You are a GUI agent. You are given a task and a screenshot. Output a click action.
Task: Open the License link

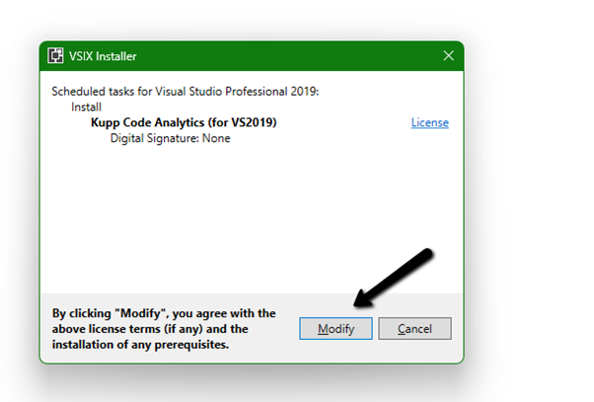point(429,123)
